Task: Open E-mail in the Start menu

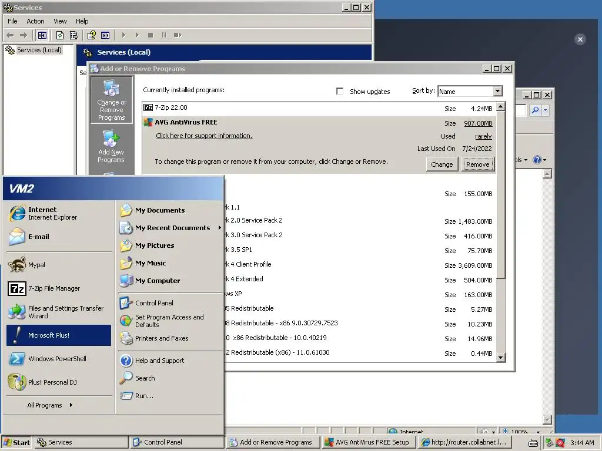Action: [x=59, y=237]
